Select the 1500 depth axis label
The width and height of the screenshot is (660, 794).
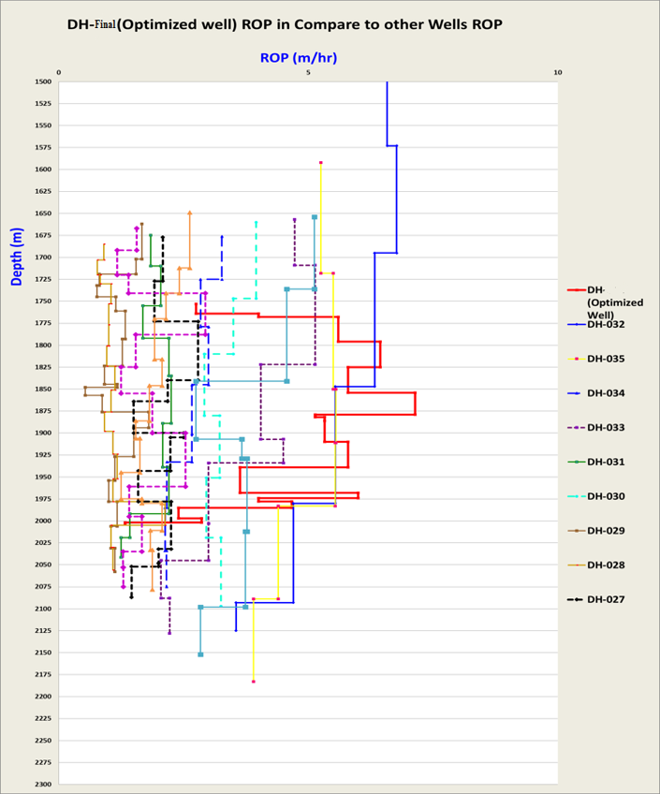(x=42, y=81)
